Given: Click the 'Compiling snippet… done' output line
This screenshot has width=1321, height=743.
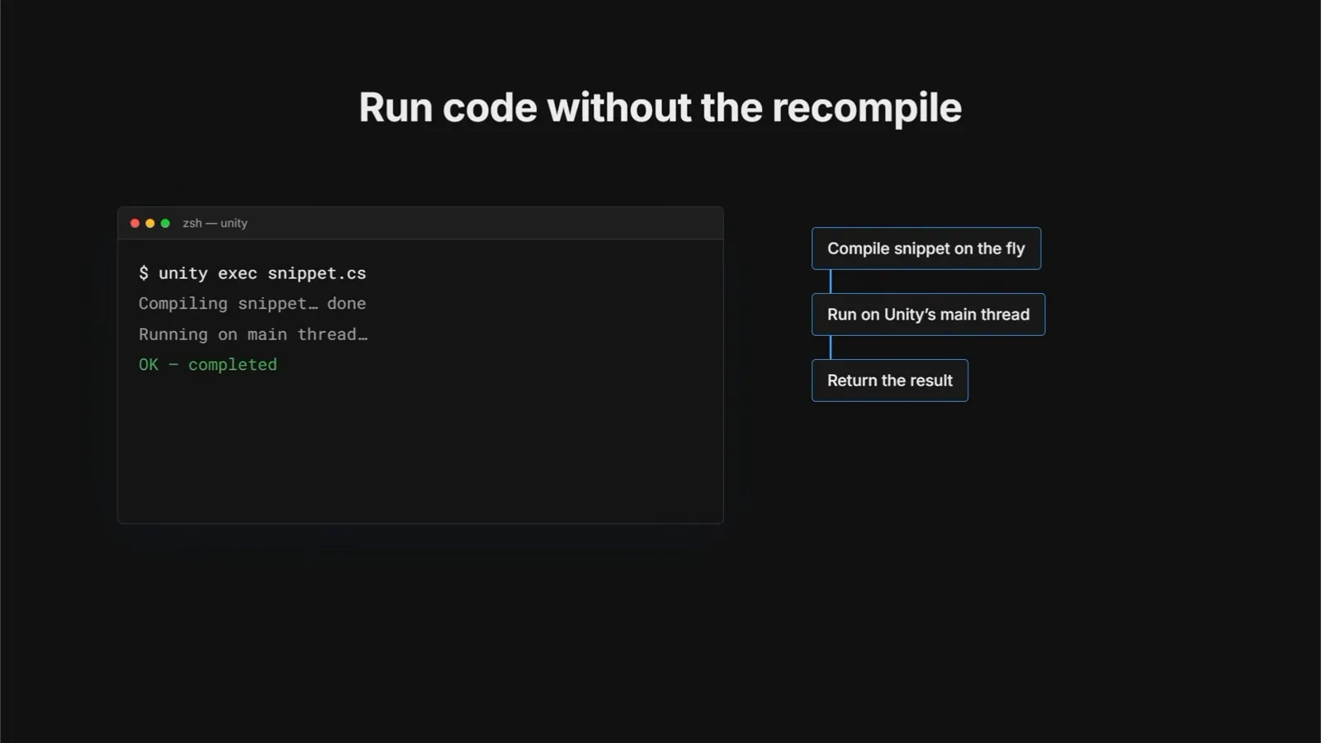Looking at the screenshot, I should point(252,304).
